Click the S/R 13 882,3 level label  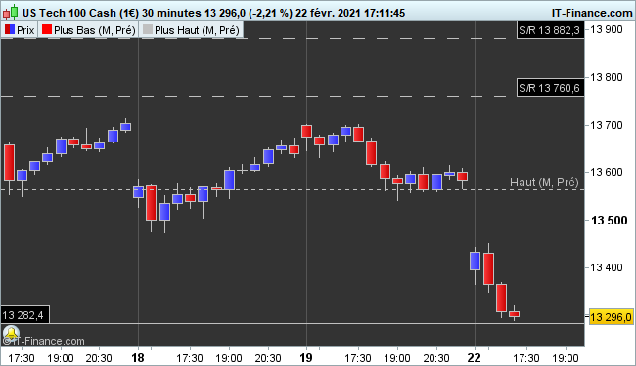click(551, 30)
